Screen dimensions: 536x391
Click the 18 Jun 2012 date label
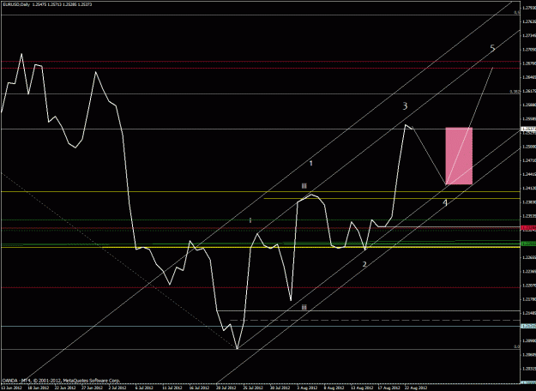[x=37, y=388]
